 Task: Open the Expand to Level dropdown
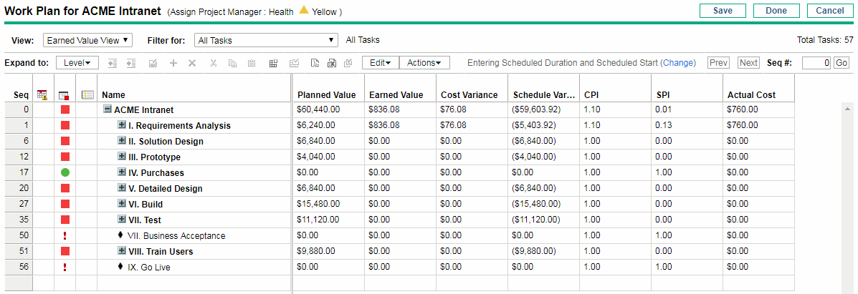click(x=77, y=63)
